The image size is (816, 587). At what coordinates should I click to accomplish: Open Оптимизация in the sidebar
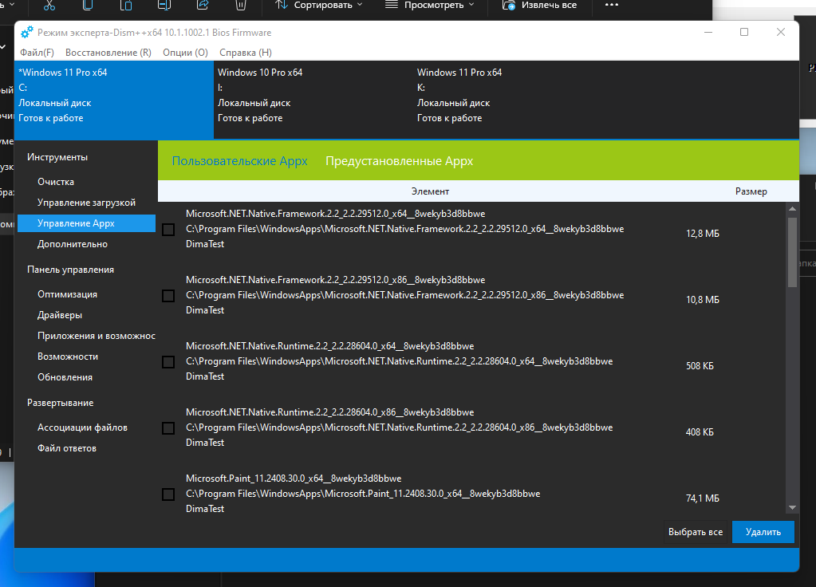click(x=67, y=294)
